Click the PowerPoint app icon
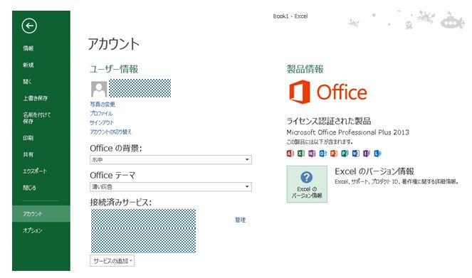This screenshot has width=472, height=278. 334,154
